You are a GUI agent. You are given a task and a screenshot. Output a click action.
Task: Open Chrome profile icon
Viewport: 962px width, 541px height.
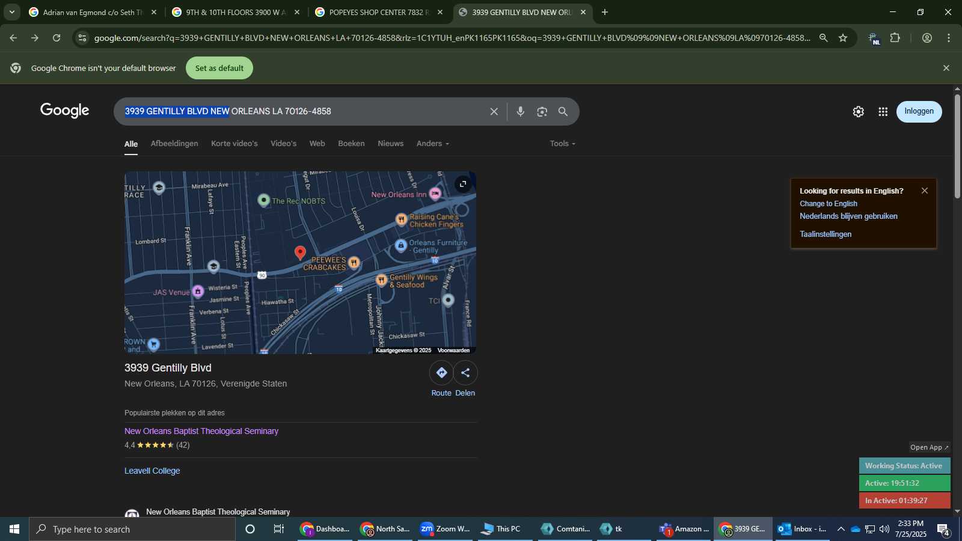click(927, 38)
